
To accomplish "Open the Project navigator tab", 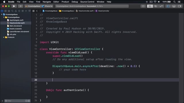I will (x=2, y=11).
